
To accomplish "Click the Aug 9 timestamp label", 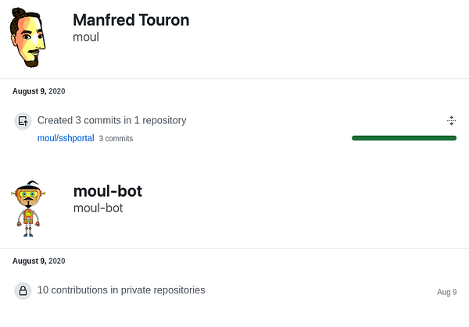I will click(447, 292).
